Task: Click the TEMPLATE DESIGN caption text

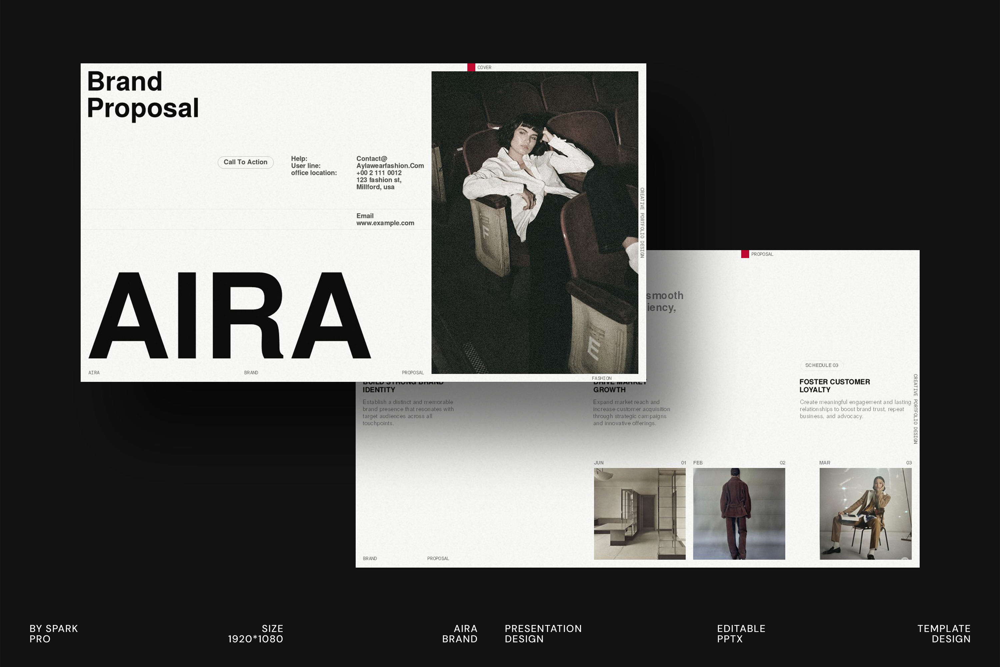Action: coord(943,633)
